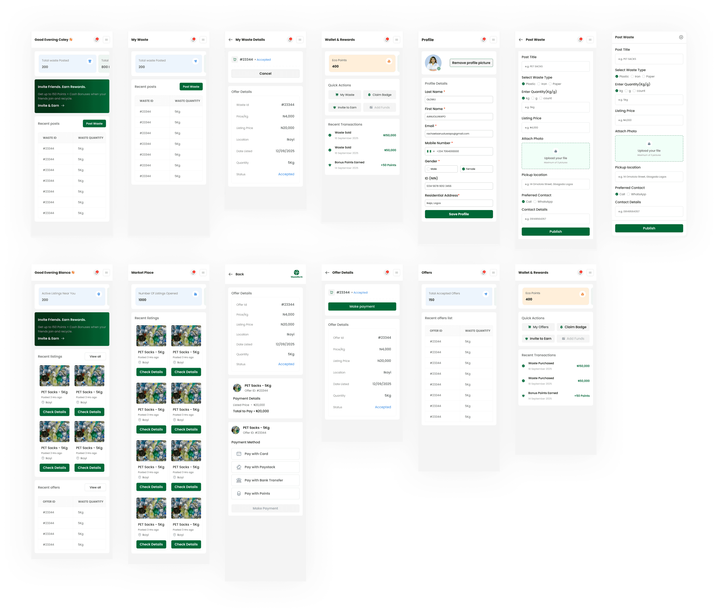This screenshot has width=718, height=613.
Task: Click back arrow beside Offer Details title
Action: [x=327, y=273]
